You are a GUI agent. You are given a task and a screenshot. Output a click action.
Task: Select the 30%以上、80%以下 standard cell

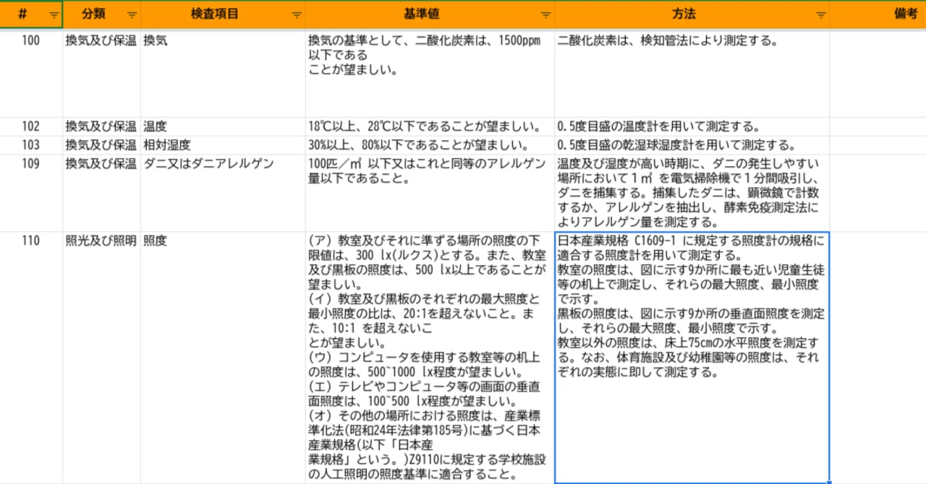(430, 144)
